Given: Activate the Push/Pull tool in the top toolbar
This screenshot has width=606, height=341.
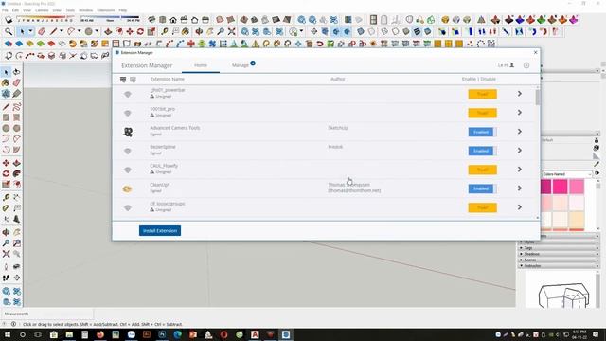Looking at the screenshot, I should tap(108, 31).
